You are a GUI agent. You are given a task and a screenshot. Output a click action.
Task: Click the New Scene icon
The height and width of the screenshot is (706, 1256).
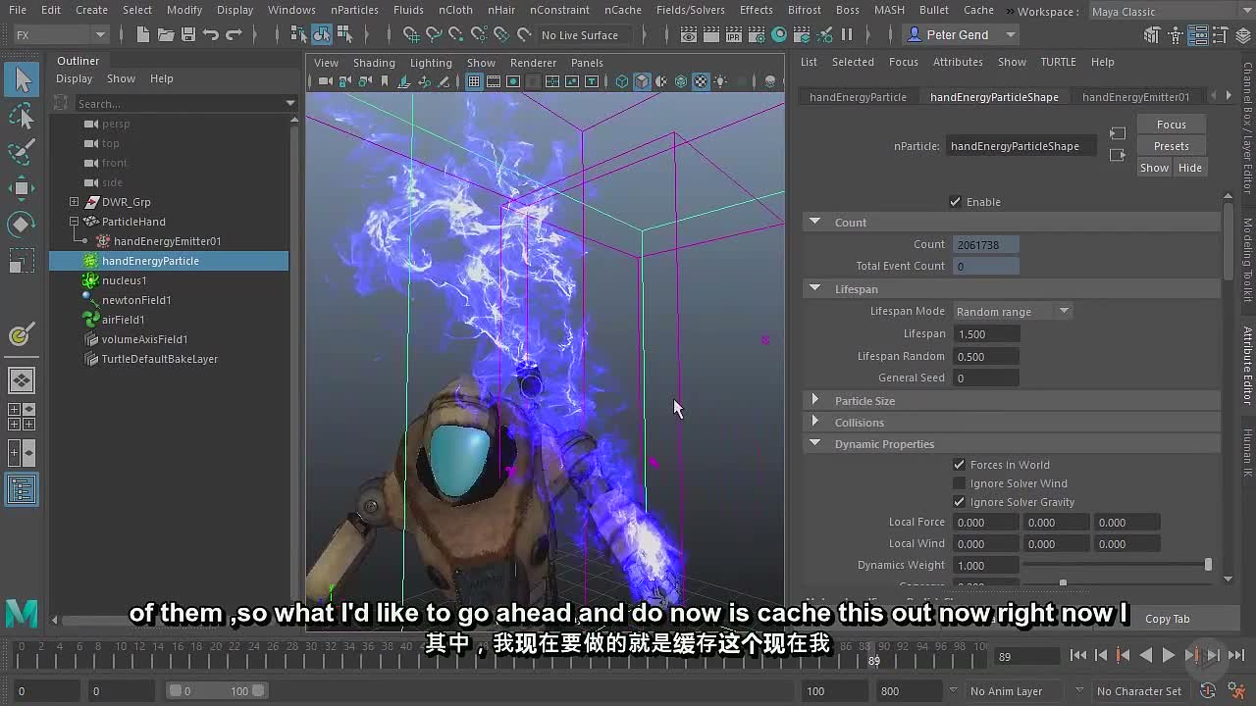click(x=143, y=34)
